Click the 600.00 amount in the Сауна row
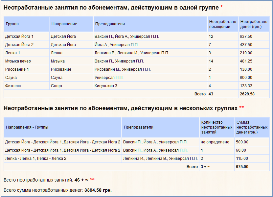 246,78
